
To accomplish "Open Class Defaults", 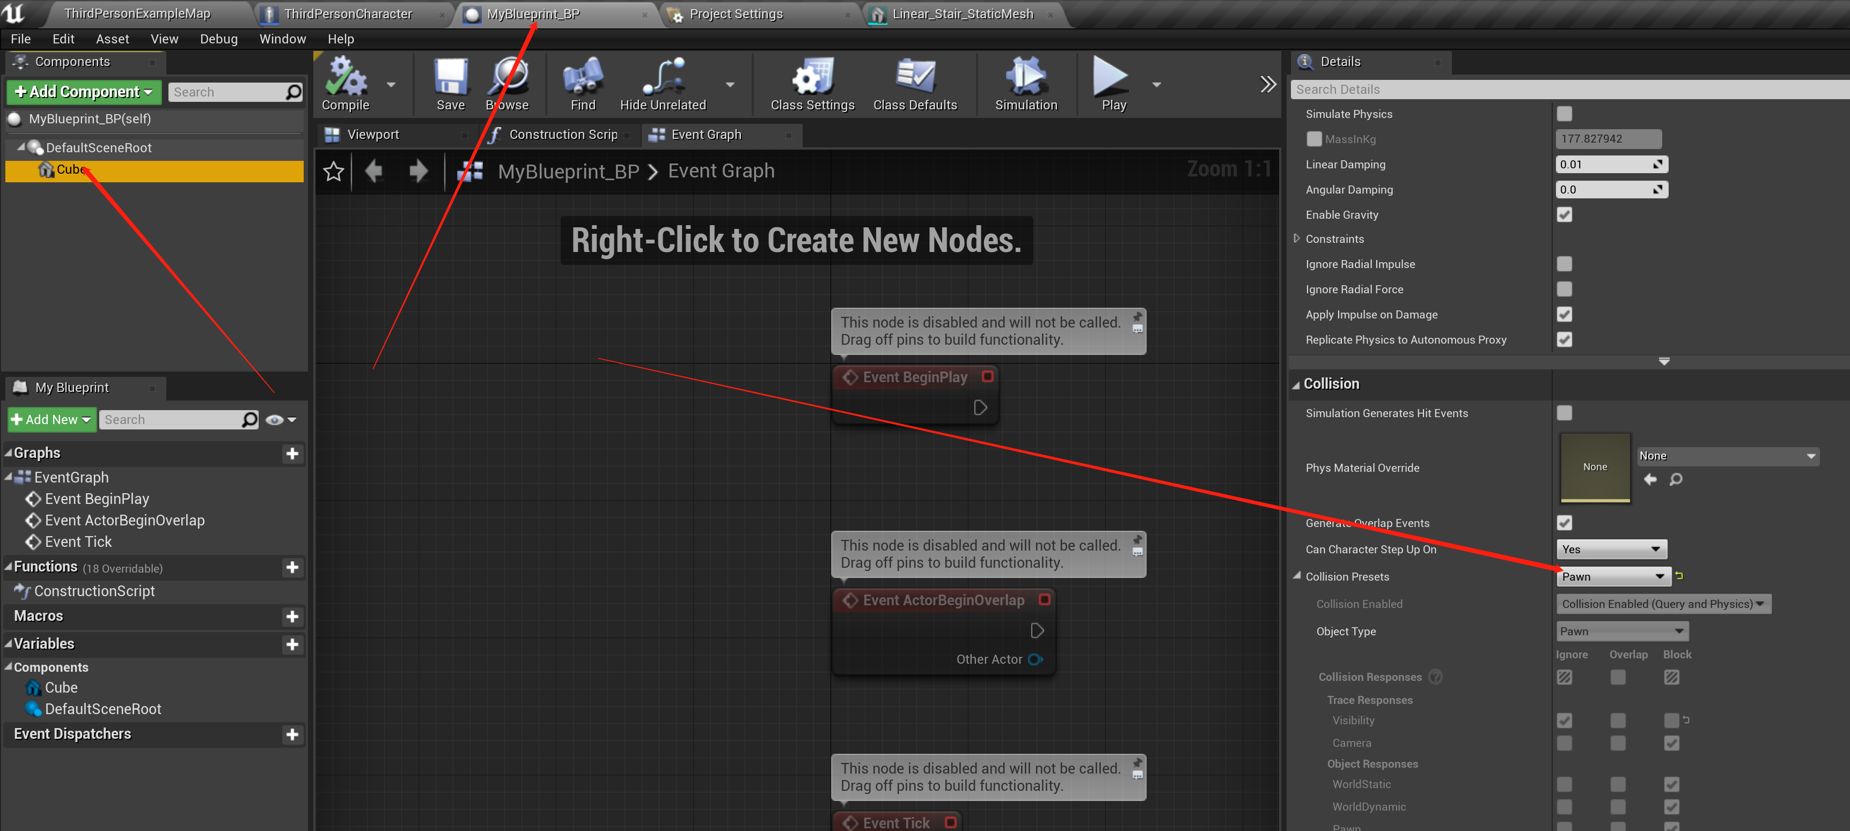I will [915, 84].
